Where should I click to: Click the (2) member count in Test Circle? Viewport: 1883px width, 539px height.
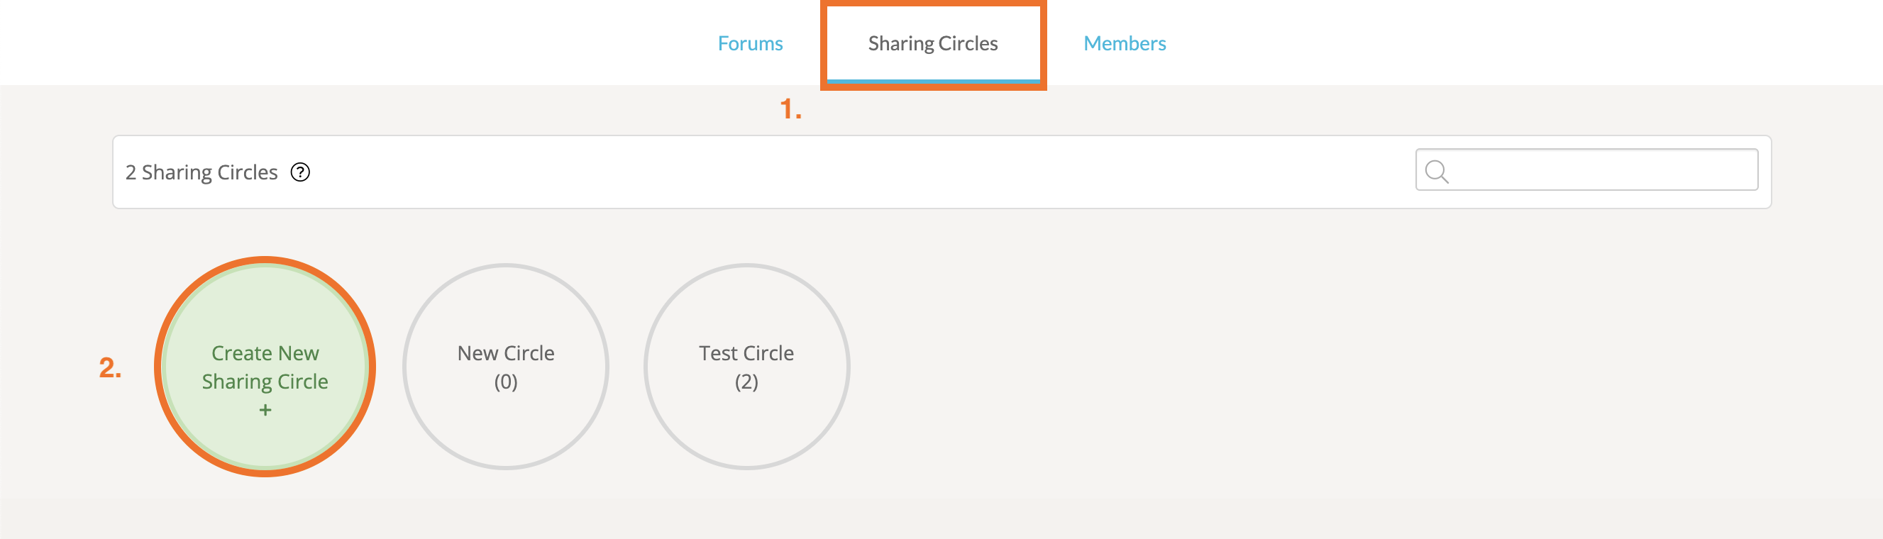[x=746, y=382]
